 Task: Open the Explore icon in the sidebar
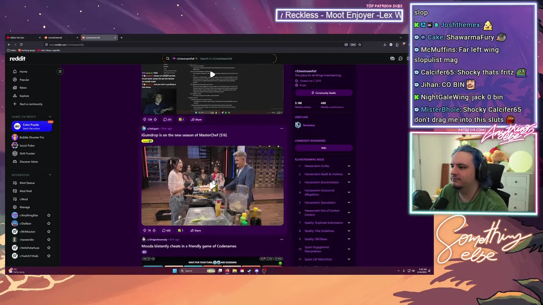15,96
